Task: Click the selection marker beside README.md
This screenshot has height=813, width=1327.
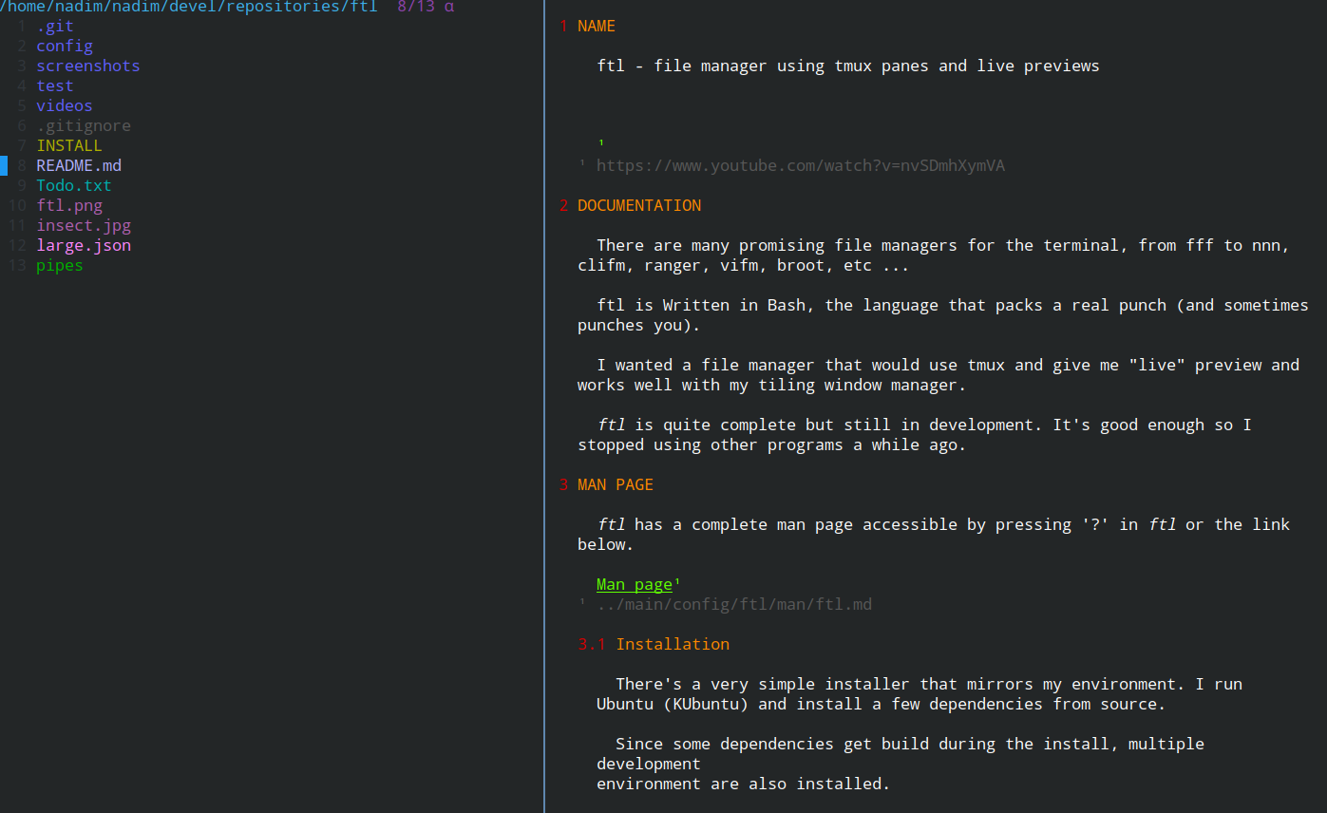Action: [4, 165]
